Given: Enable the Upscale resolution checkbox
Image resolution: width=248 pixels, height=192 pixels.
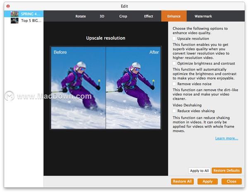Looking at the screenshot, I should pyautogui.click(x=174, y=39).
